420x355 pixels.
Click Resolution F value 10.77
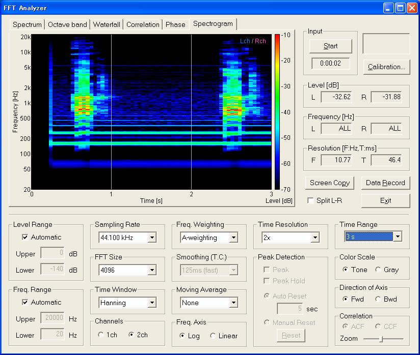(336, 160)
